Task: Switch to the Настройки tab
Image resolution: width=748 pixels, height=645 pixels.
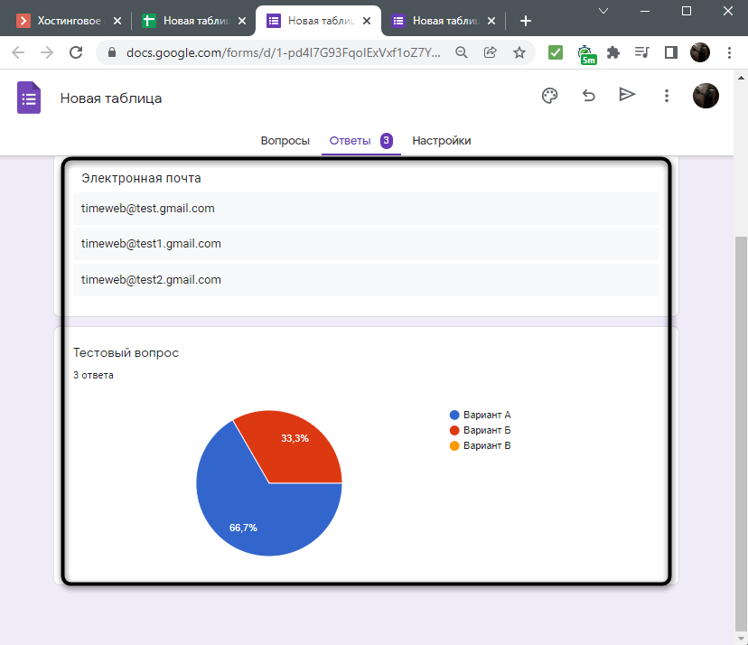Action: [x=441, y=141]
